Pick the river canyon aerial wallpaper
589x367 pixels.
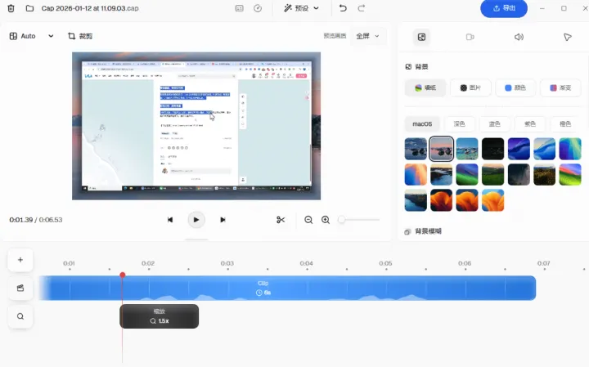pos(416,200)
